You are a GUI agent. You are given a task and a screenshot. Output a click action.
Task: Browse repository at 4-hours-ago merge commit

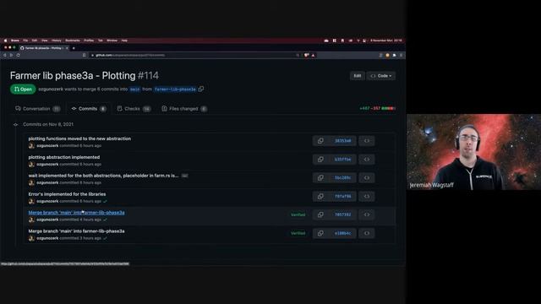(366, 214)
